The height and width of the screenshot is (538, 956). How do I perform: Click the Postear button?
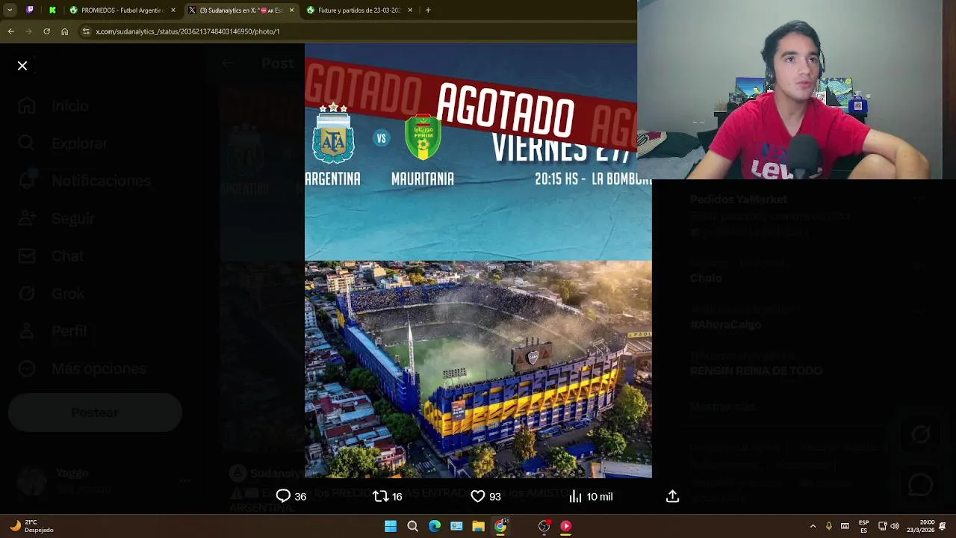[95, 412]
